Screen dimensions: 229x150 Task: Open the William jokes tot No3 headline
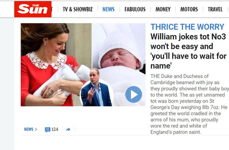[x=188, y=51]
